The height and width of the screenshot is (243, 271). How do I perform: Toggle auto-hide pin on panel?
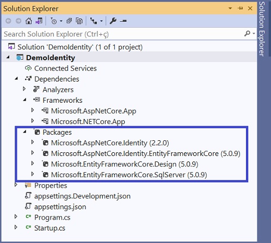[x=241, y=8]
